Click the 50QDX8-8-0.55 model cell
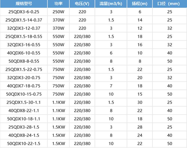187x150 pixels. pyautogui.click(x=24, y=61)
